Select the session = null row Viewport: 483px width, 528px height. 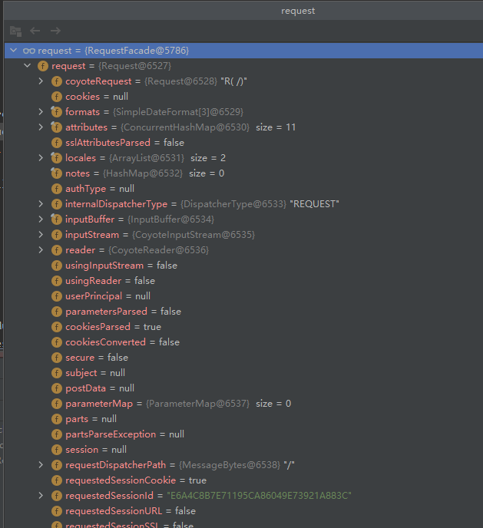[x=243, y=450]
